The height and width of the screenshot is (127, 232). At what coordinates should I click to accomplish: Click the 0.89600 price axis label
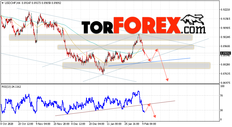(225, 46)
